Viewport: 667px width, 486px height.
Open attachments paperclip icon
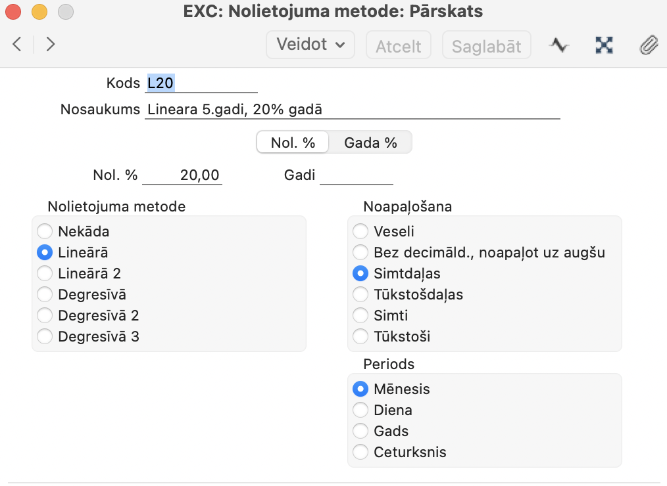(x=649, y=45)
